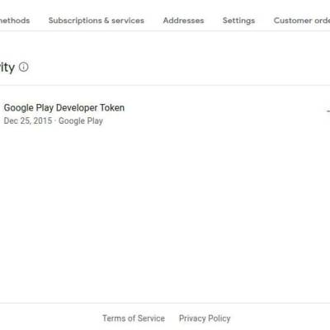Go to the Customer orders tab
Image resolution: width=330 pixels, height=330 pixels.
click(x=302, y=21)
